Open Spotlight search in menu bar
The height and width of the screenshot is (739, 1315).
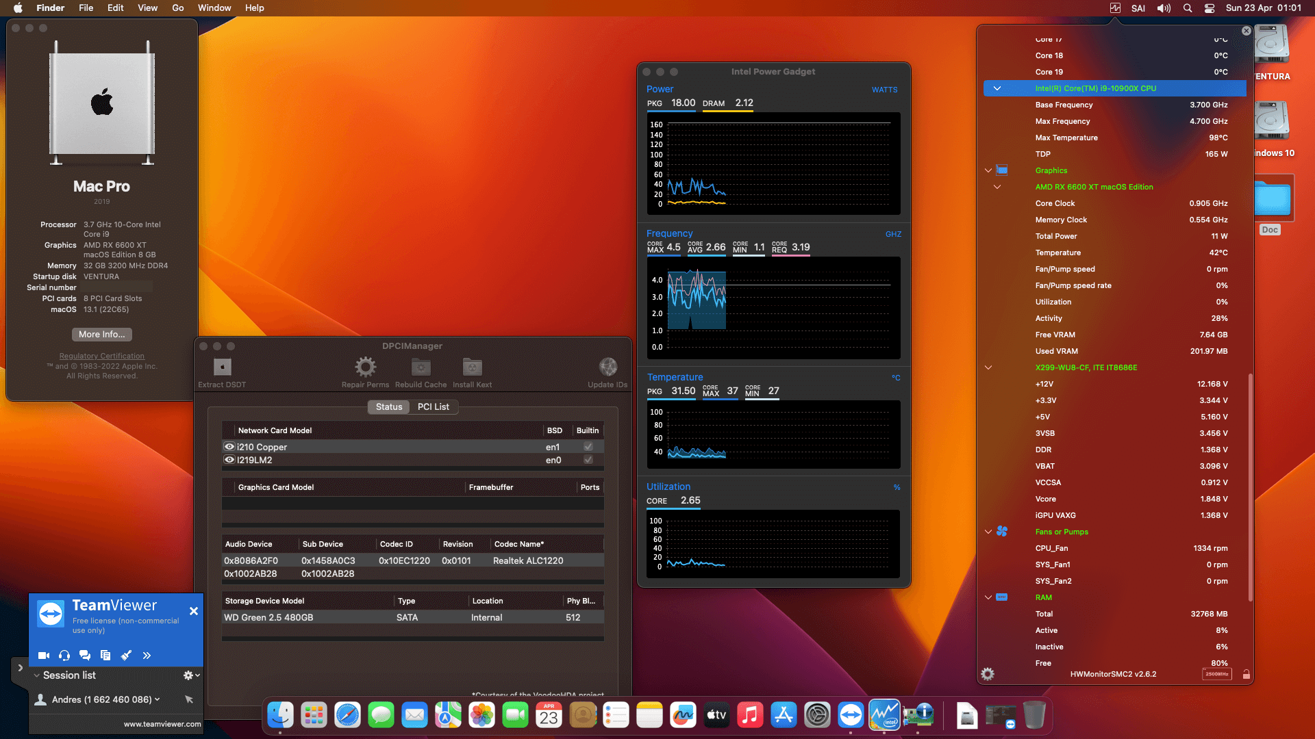[x=1188, y=8]
